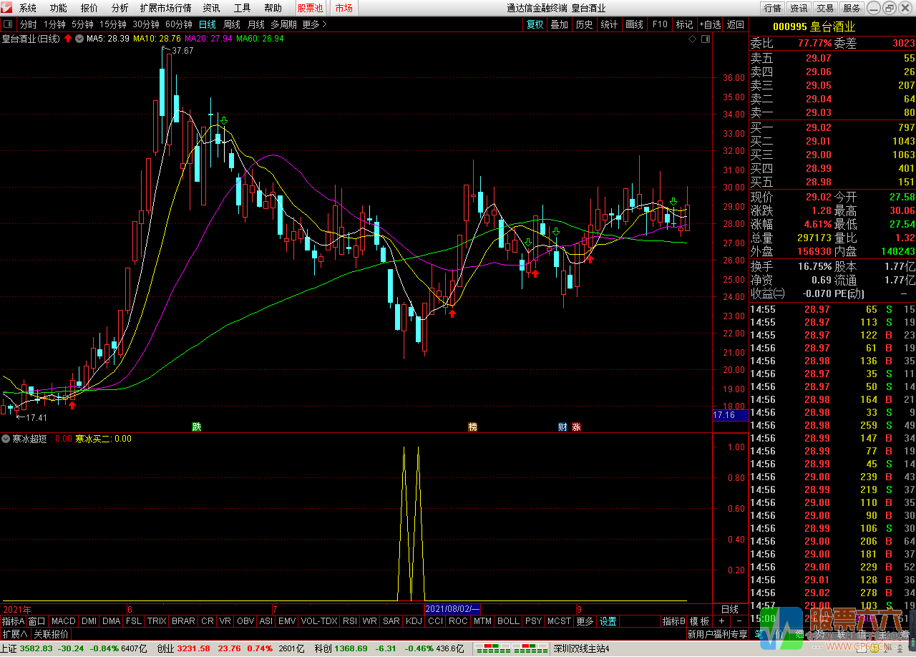Select the VOL-TDX indicator tab

[x=319, y=621]
